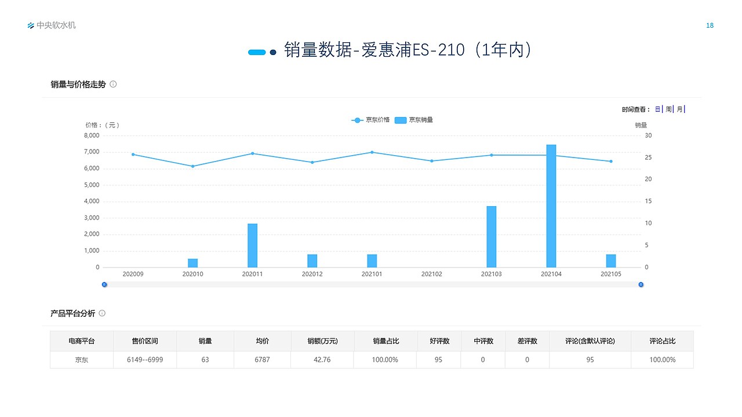Click the 202104 sales bar
The height and width of the screenshot is (417, 742).
551,206
